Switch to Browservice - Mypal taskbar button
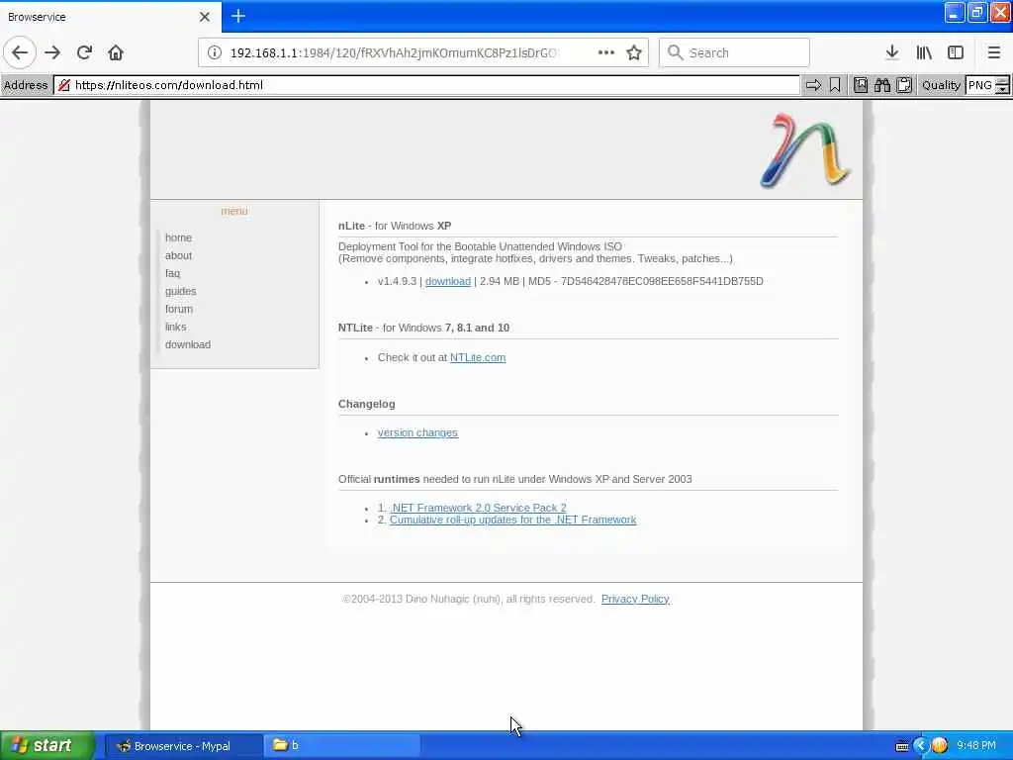The width and height of the screenshot is (1013, 760). [x=183, y=746]
